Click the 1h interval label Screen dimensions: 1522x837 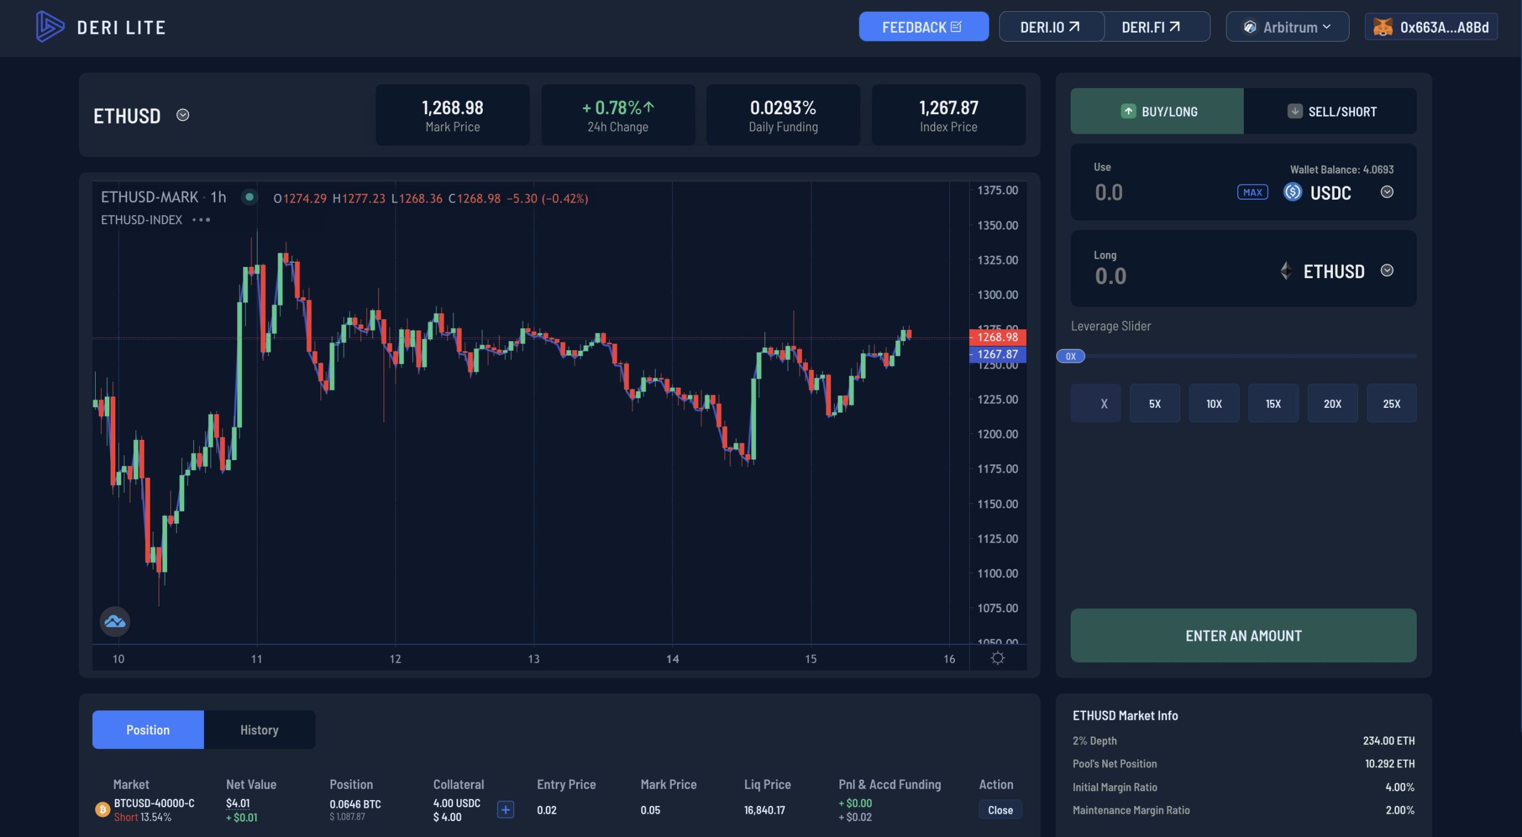(218, 197)
